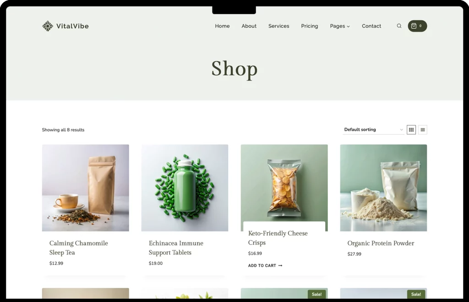Go to the Home menu item
The image size is (469, 302).
pos(222,26)
